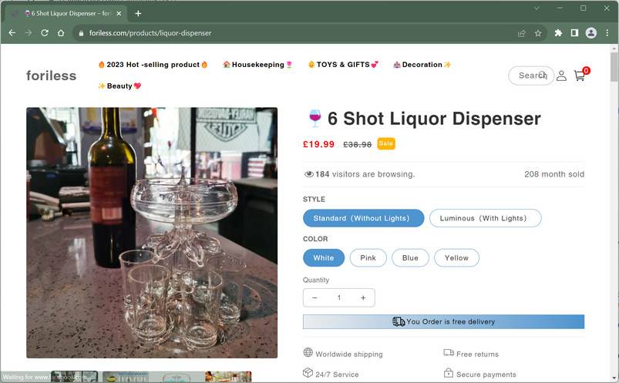Click the Free returns text
619x383 pixels.
tap(477, 354)
